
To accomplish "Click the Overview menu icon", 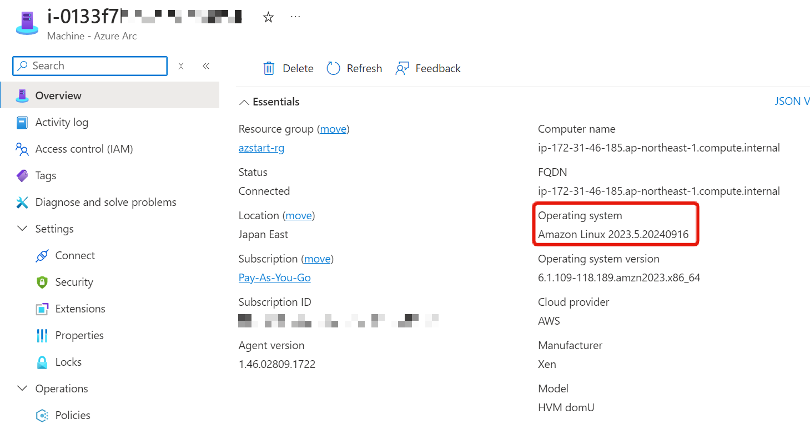I will 22,95.
